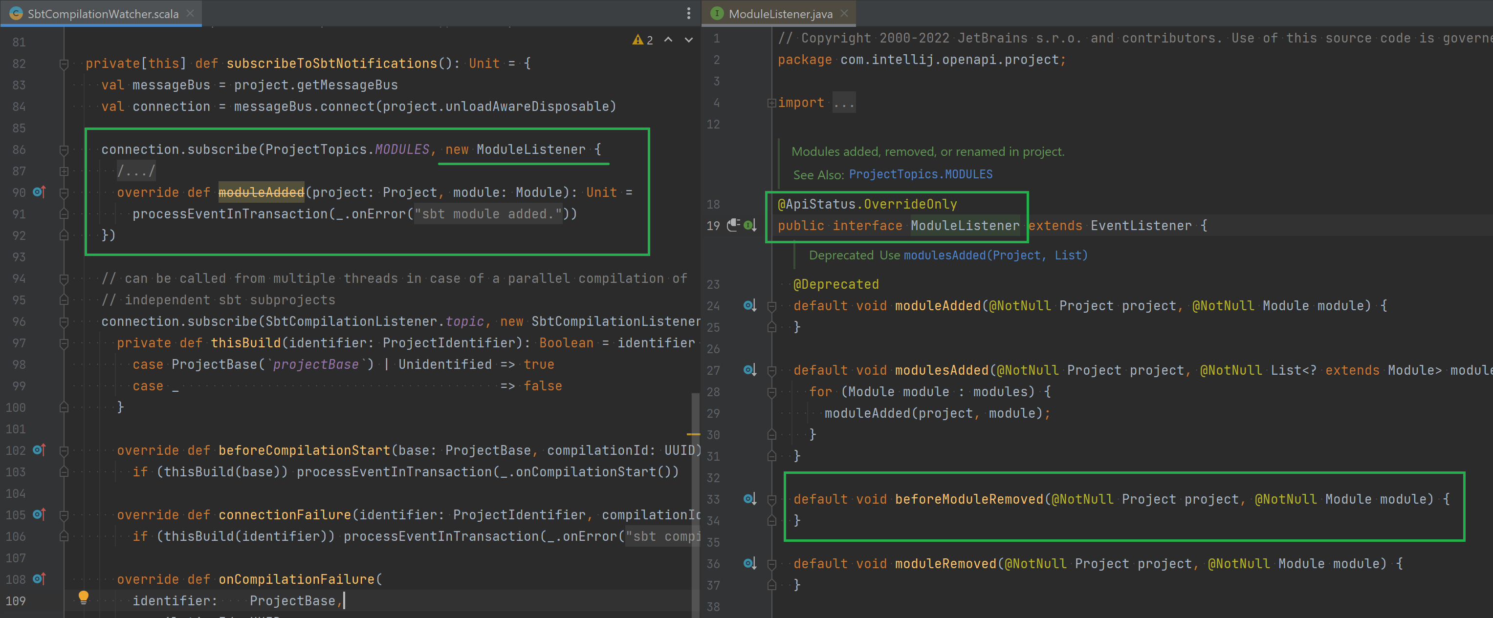Click thisBuild method name on line 97
Screen dimensions: 1493x618
click(x=246, y=343)
